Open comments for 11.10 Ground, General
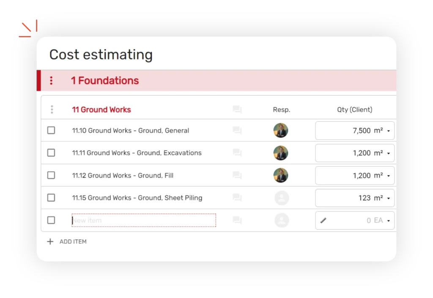The height and width of the screenshot is (298, 433). click(237, 130)
